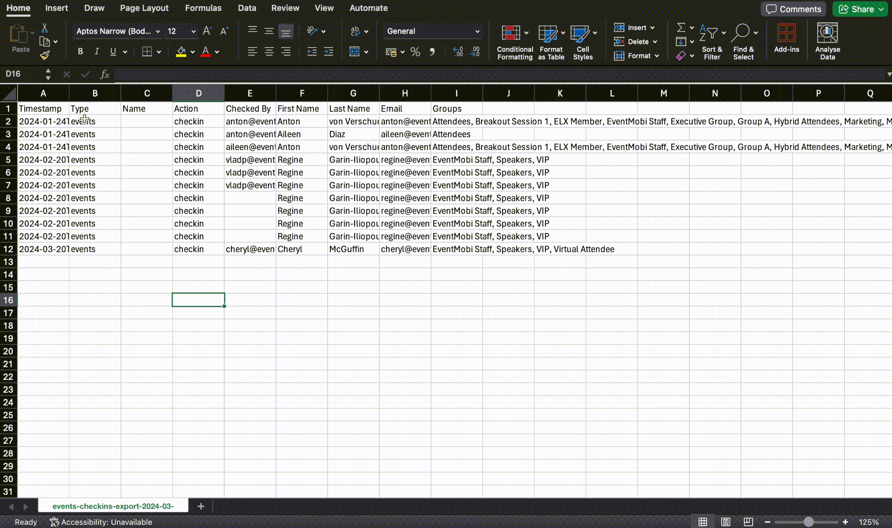Screen dimensions: 892x528
Task: Open the font name dropdown
Action: (158, 31)
